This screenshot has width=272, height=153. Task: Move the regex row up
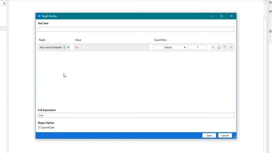pos(219,47)
